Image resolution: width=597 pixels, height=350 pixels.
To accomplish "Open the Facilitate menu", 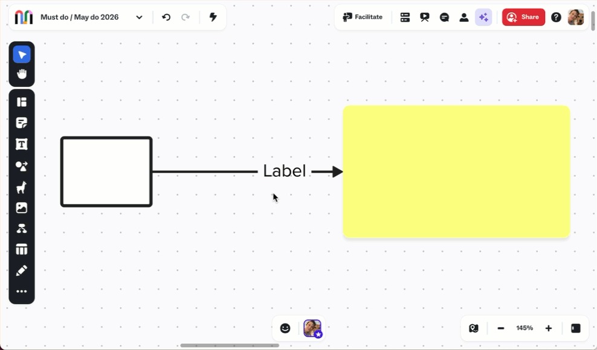I will [x=363, y=17].
